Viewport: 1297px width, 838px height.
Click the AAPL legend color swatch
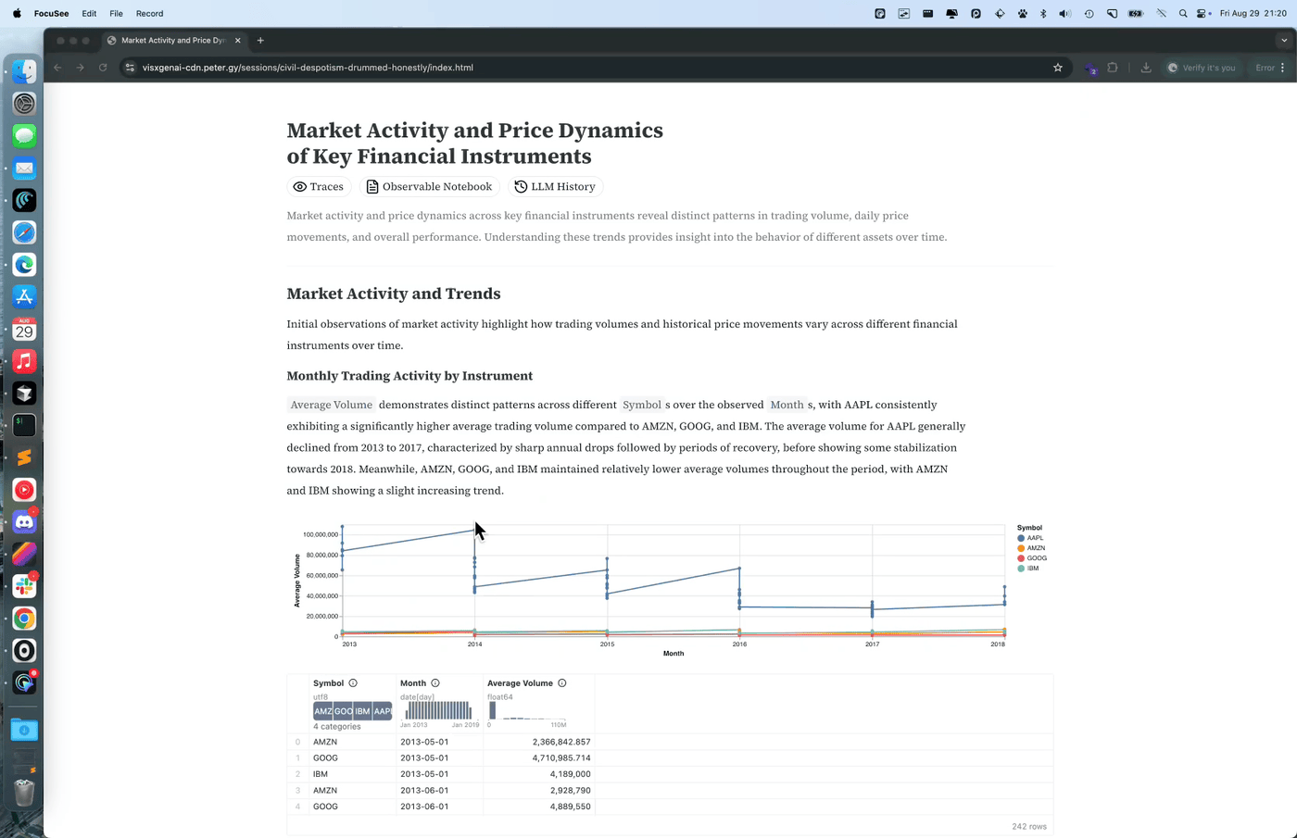1021,538
